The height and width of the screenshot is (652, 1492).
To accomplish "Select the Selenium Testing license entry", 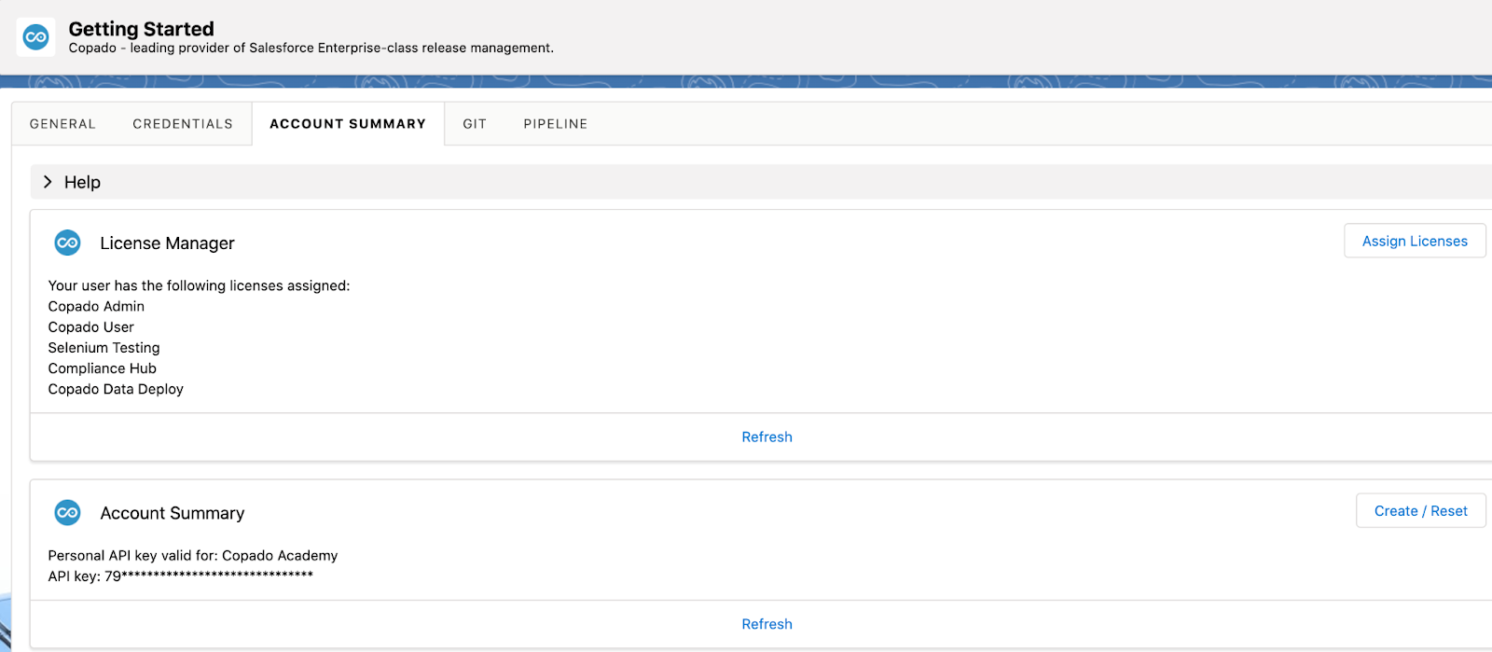I will 104,348.
